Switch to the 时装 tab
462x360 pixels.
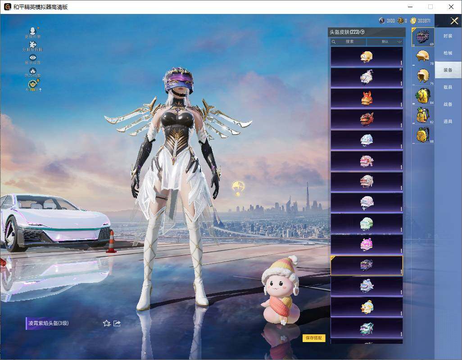coord(448,36)
